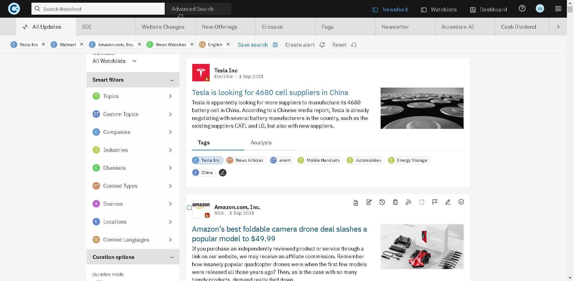The width and height of the screenshot is (575, 281).
Task: Click the Tesla logo thumbnail
Action: (x=201, y=73)
